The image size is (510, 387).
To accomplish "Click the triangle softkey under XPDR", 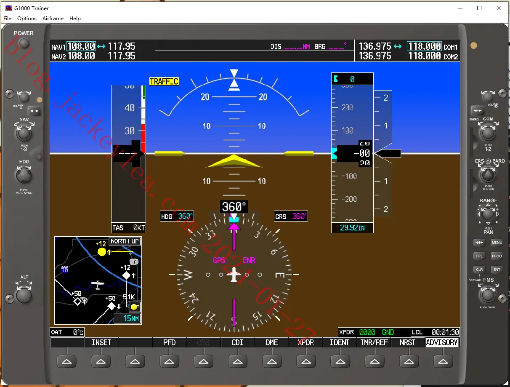I will [x=306, y=361].
